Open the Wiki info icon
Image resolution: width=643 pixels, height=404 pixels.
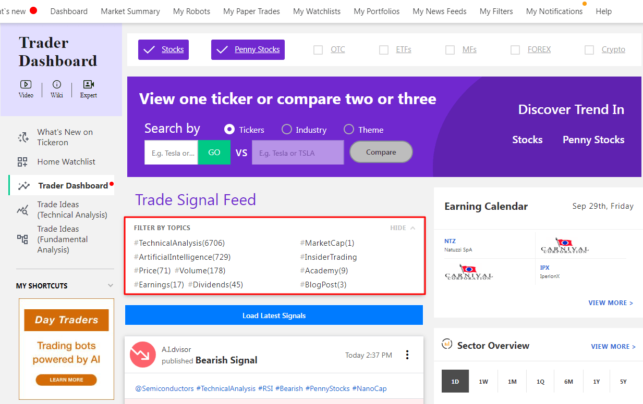pos(57,84)
